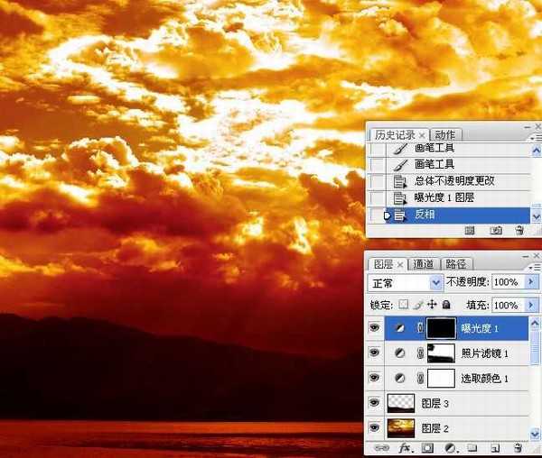Create new layer using Layers panel icon
542x458 pixels.
pos(495,447)
